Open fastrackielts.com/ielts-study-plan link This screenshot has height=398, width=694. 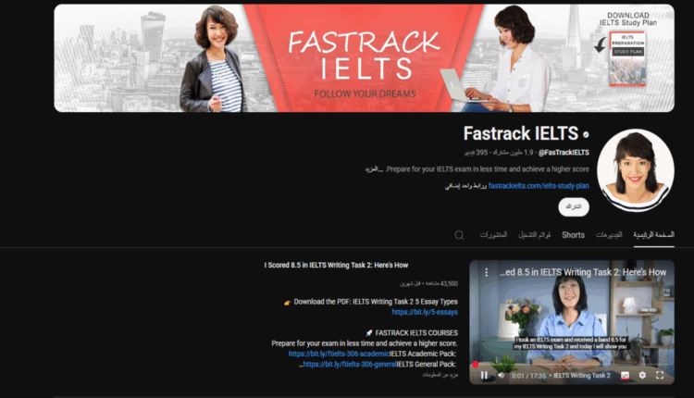[539, 186]
